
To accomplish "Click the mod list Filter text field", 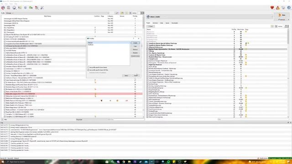I will (x=127, y=119).
